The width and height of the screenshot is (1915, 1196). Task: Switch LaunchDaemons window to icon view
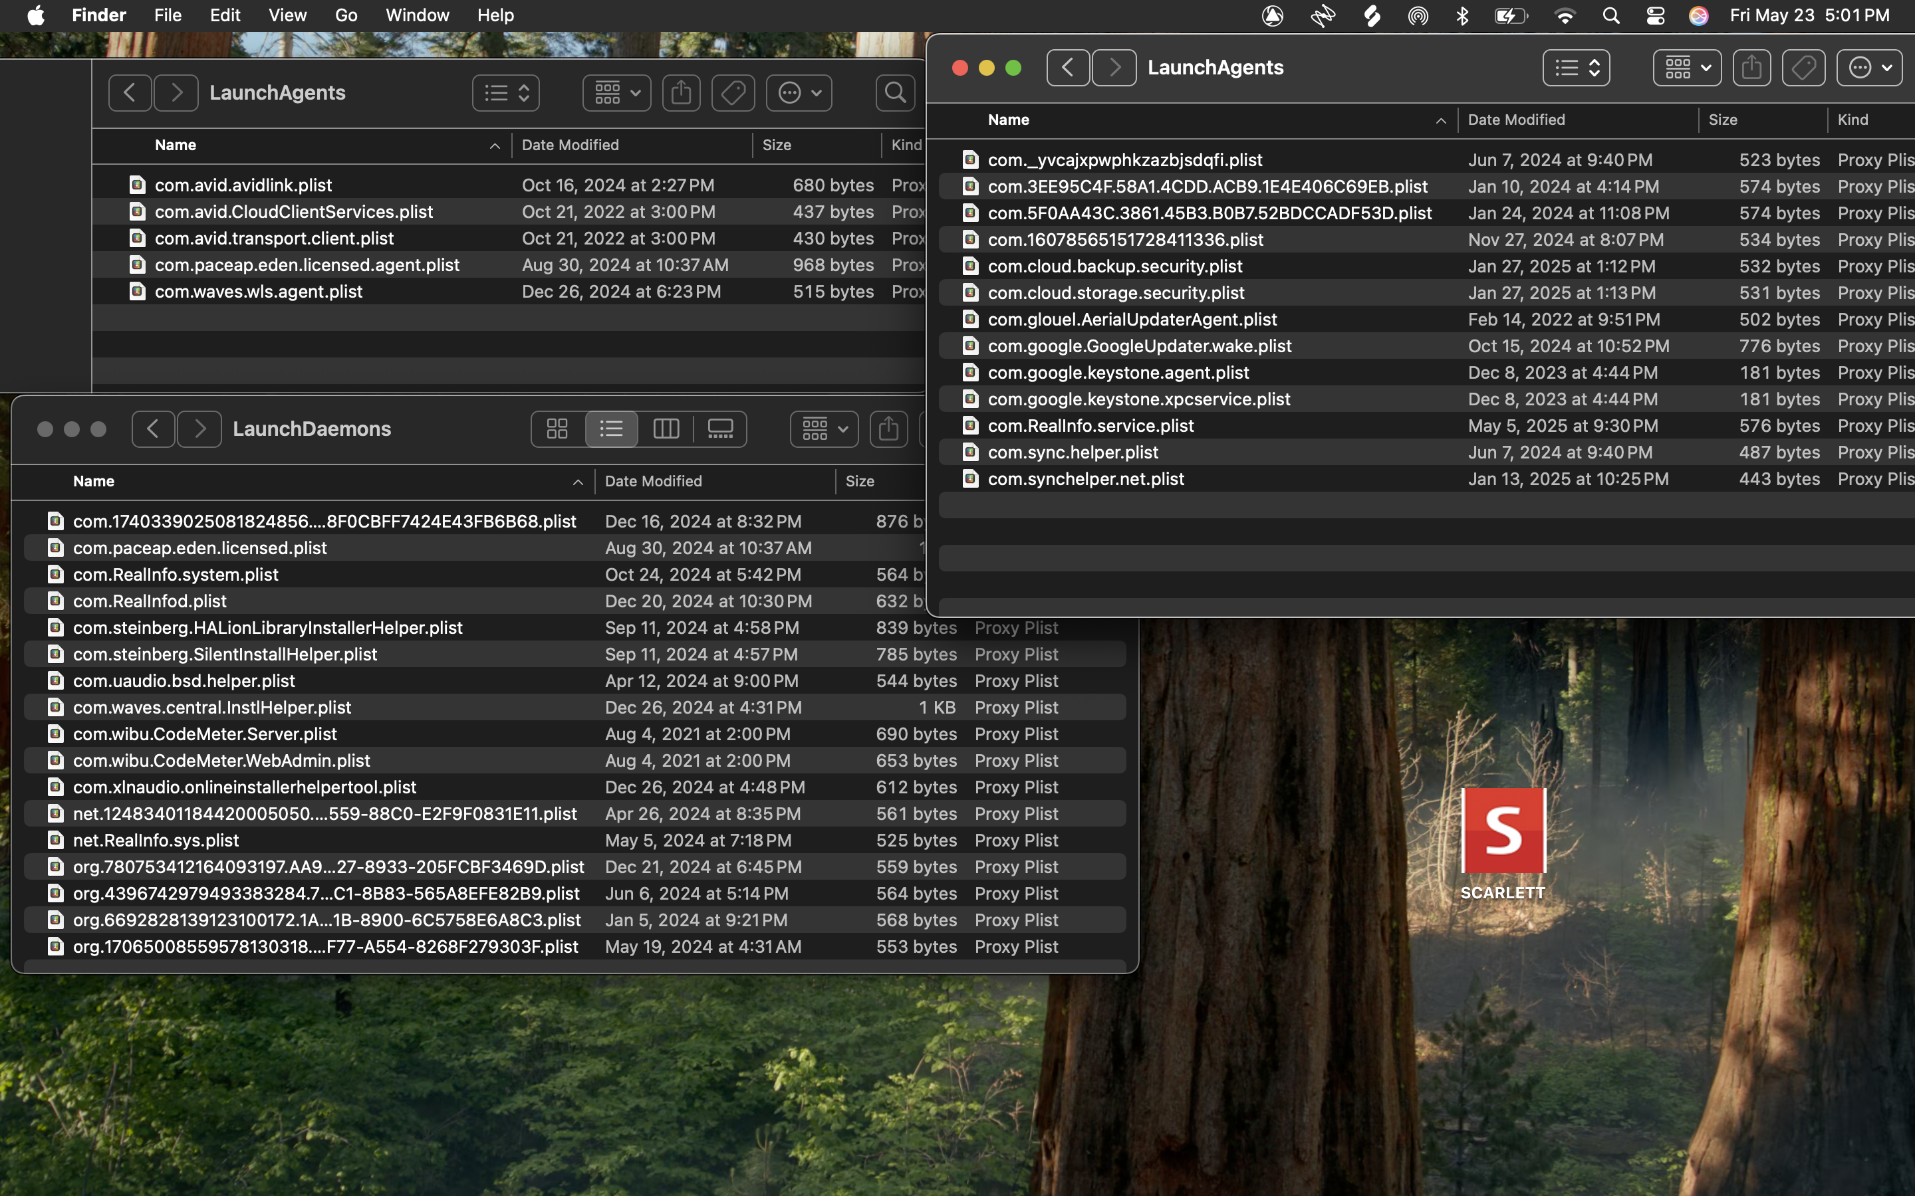(557, 429)
